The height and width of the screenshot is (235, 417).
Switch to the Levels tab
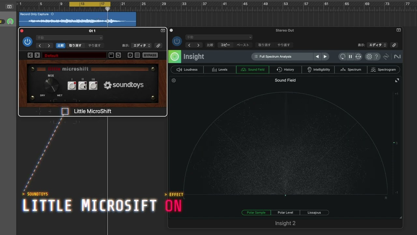(x=220, y=70)
